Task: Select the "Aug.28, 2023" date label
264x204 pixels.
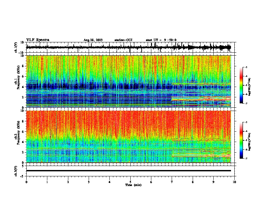Action: coord(93,40)
